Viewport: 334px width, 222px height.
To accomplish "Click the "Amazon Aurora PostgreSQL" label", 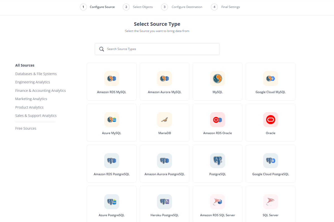I will 164,174.
